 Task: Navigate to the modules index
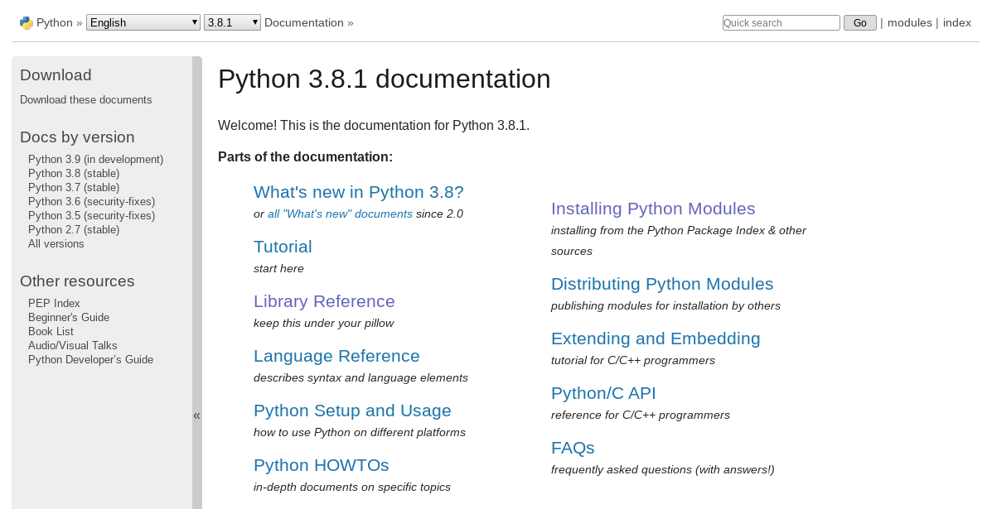909,22
